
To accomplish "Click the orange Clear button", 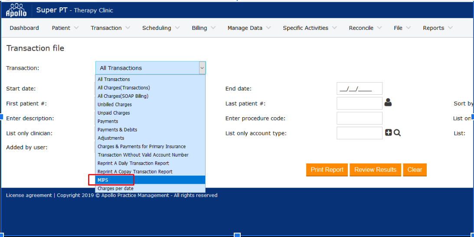I will coord(415,170).
